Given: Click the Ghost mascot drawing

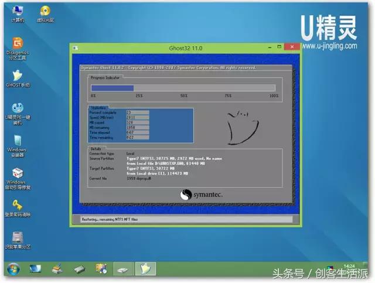Looking at the screenshot, I should (x=243, y=128).
